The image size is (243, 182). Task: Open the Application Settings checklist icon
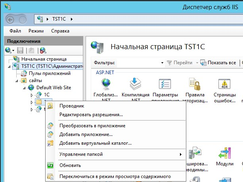(165, 84)
